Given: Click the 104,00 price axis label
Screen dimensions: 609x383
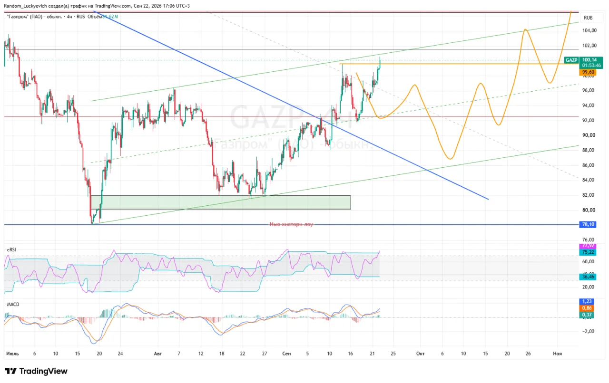Looking at the screenshot, I should pos(589,31).
